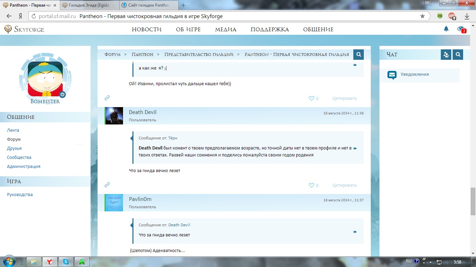Open the Администрация sidebar link
Image resolution: width=476 pixels, height=267 pixels.
[24, 167]
